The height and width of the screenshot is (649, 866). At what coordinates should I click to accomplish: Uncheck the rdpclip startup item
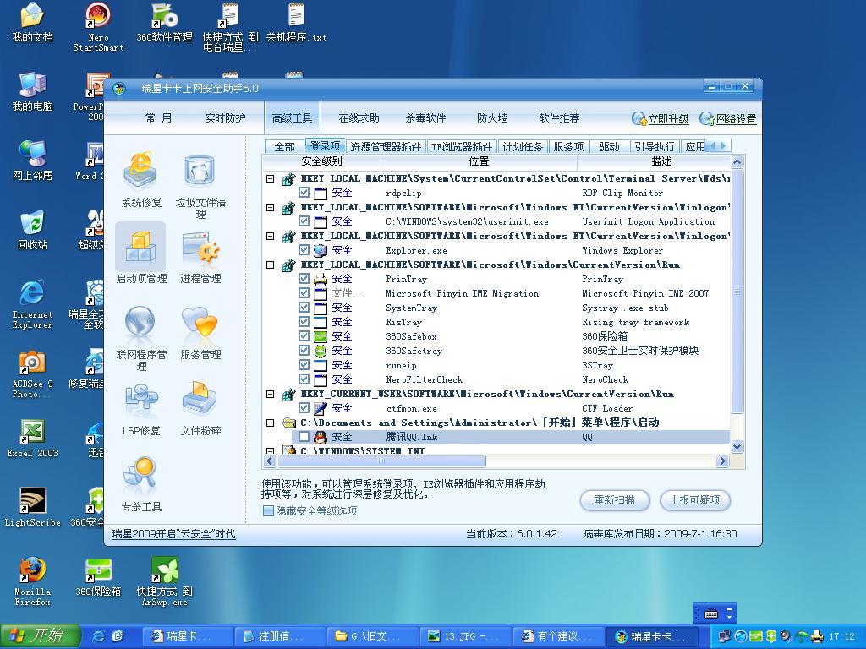pos(304,193)
